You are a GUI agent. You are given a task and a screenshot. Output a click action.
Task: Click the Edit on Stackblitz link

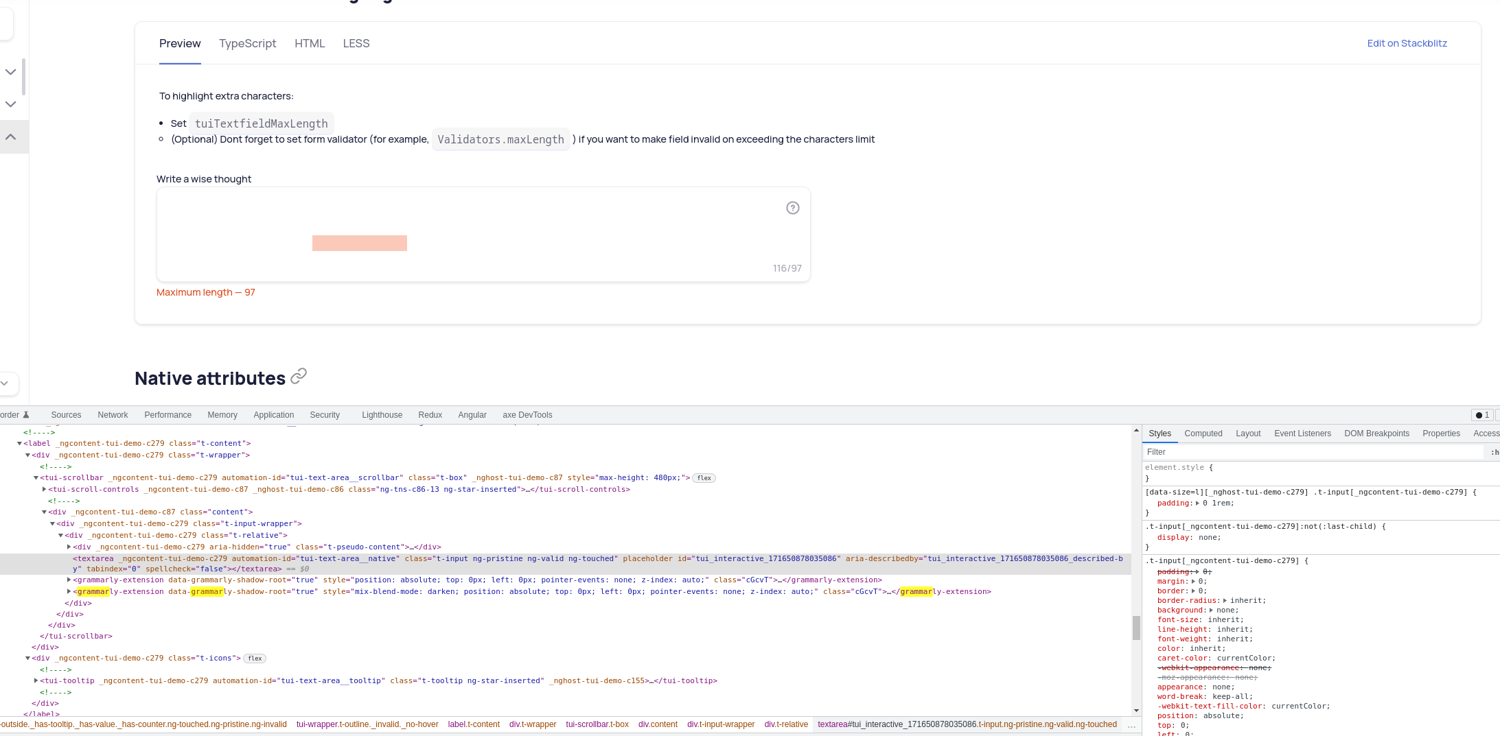tap(1407, 43)
